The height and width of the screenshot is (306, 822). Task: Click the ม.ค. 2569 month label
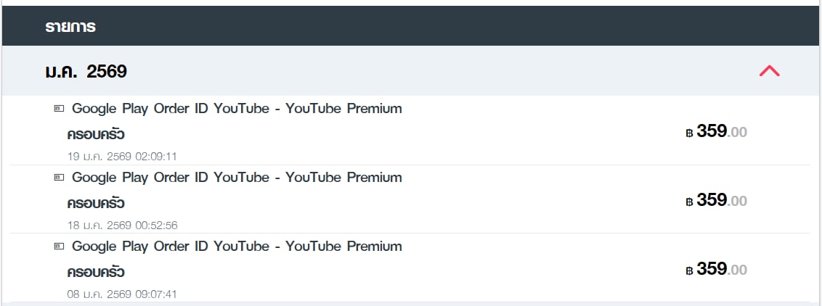pyautogui.click(x=86, y=71)
